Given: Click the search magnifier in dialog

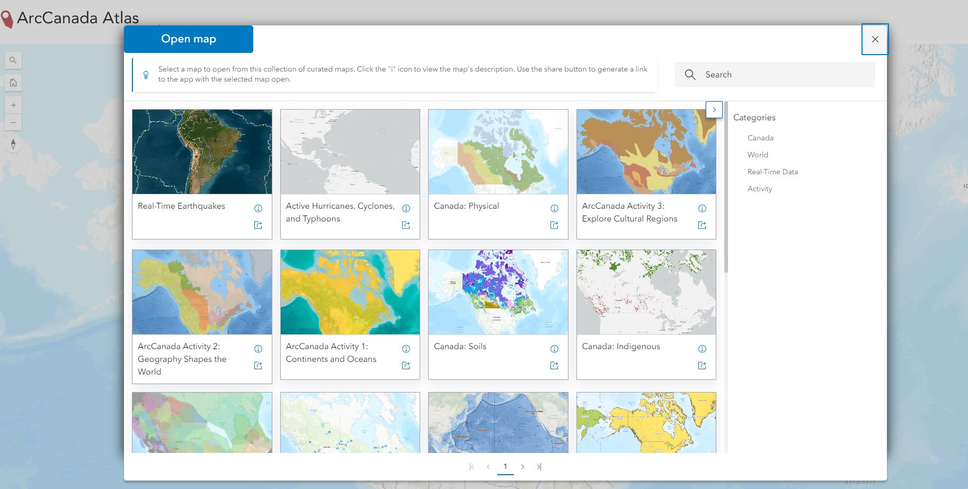Looking at the screenshot, I should pyautogui.click(x=690, y=75).
